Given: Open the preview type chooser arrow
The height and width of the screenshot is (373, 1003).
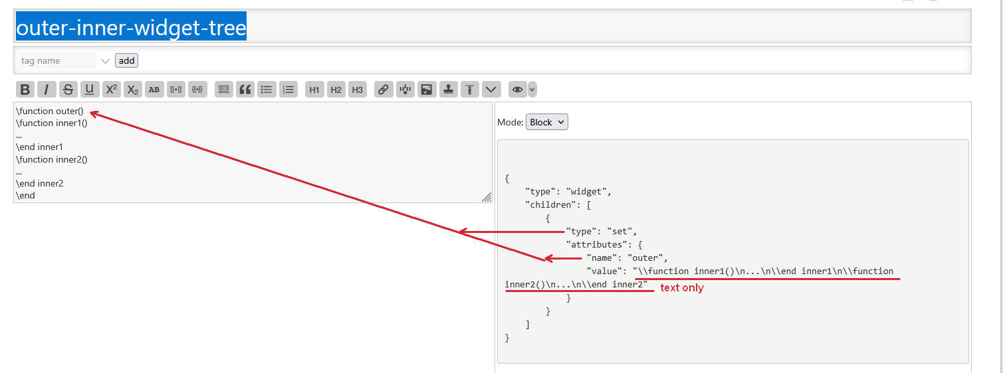Looking at the screenshot, I should click(x=532, y=90).
